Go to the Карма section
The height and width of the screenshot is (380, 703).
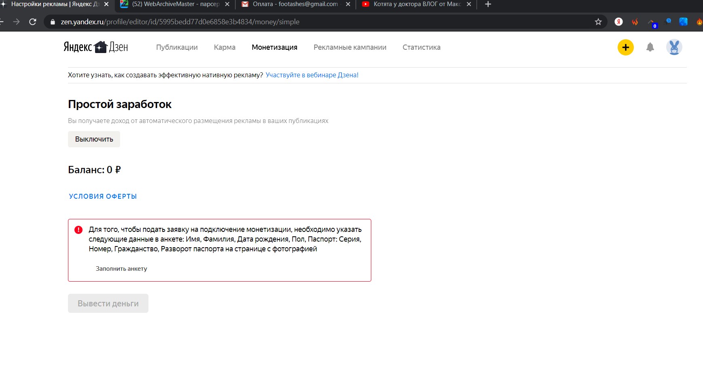coord(224,47)
